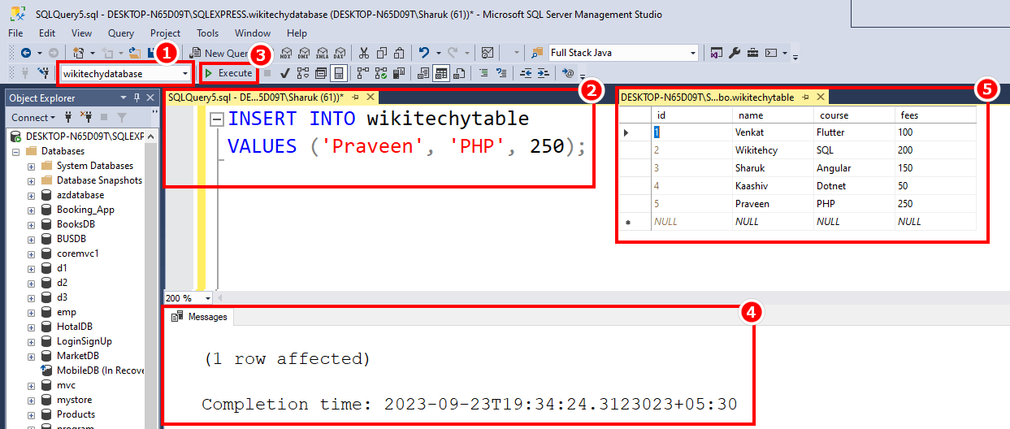Open the wikitechydatabase database dropdown
This screenshot has height=429, width=1010.
click(186, 73)
